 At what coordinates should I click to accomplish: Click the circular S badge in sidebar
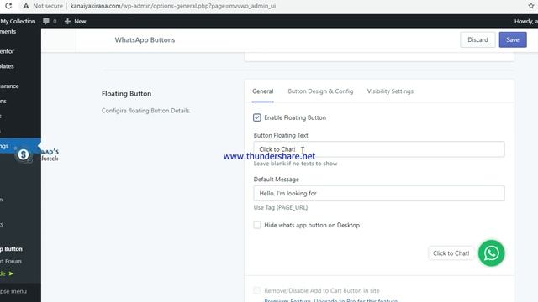point(24,154)
